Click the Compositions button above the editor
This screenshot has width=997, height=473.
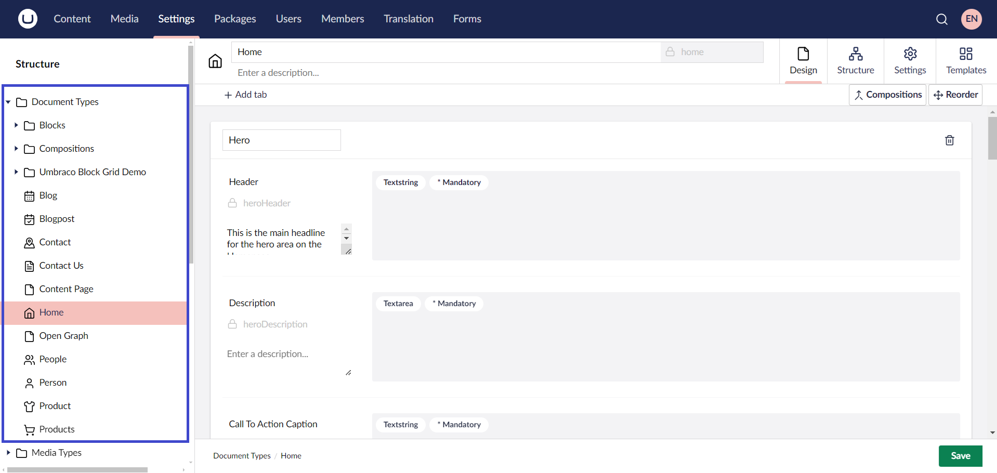[887, 95]
